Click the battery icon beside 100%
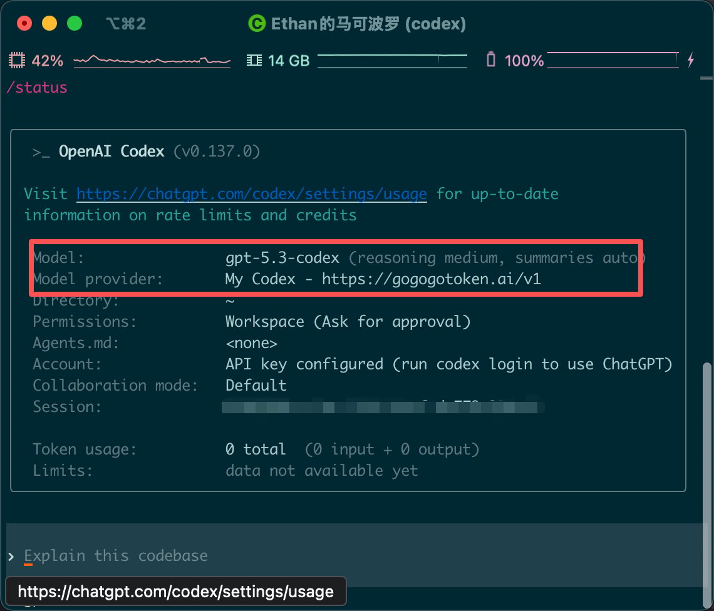 [x=491, y=59]
